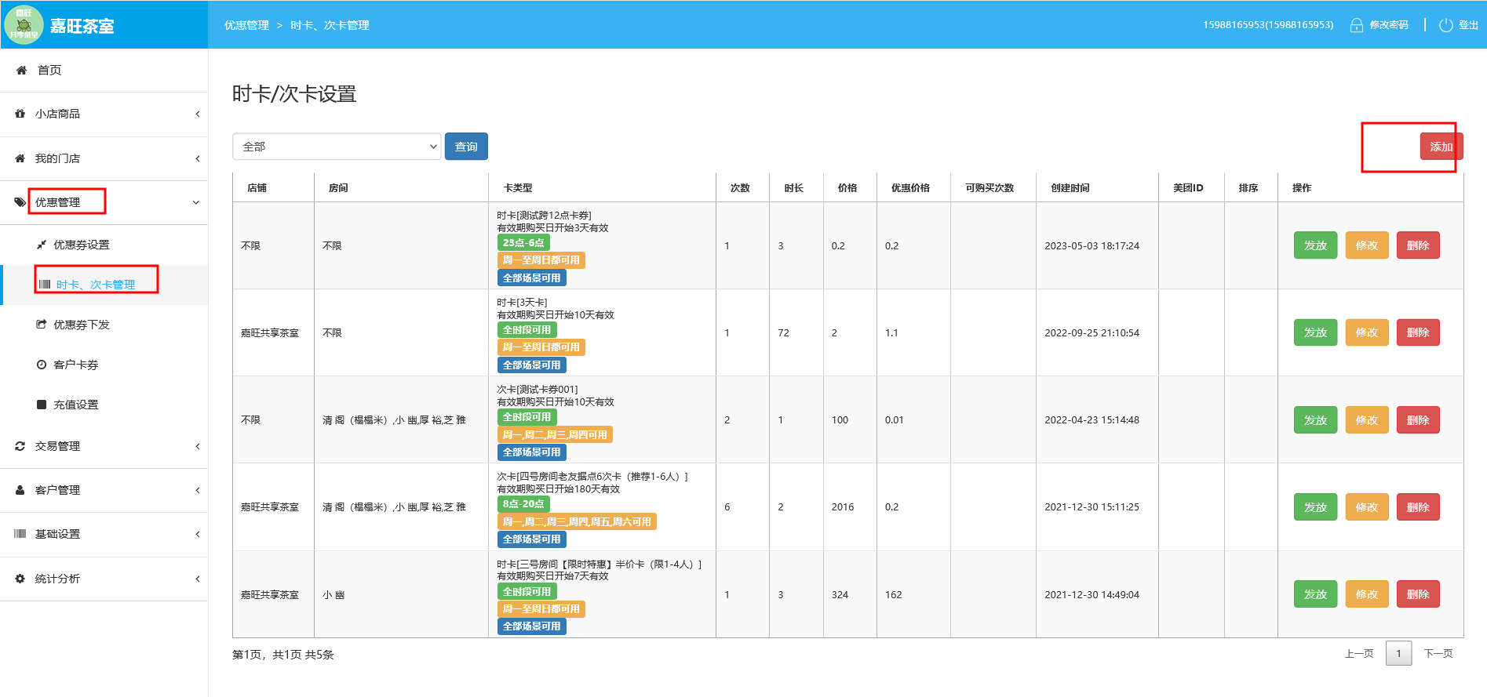Click 删除 for the 测试卡券001 row
Screen dimensions: 1487x697
click(1418, 420)
